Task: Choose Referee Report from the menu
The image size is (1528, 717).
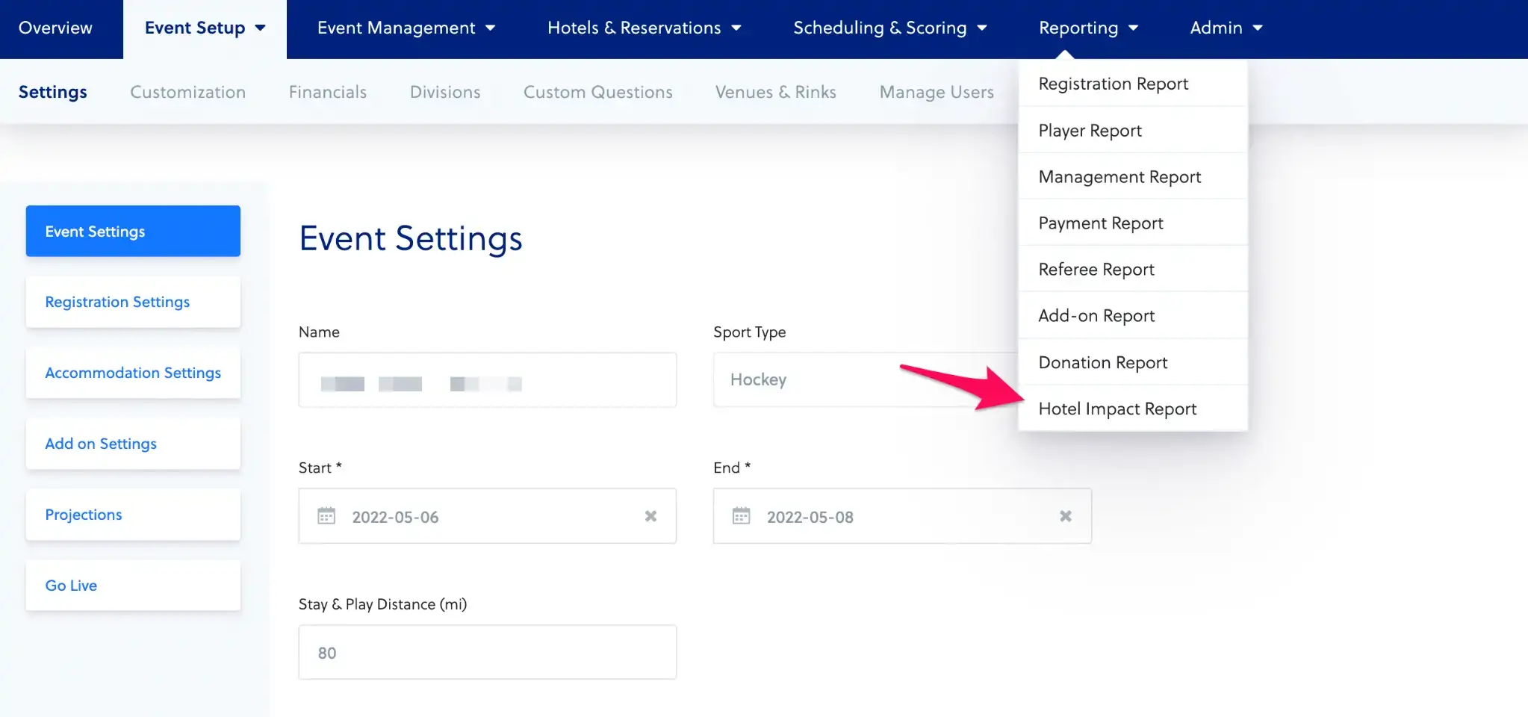Action: (x=1133, y=269)
